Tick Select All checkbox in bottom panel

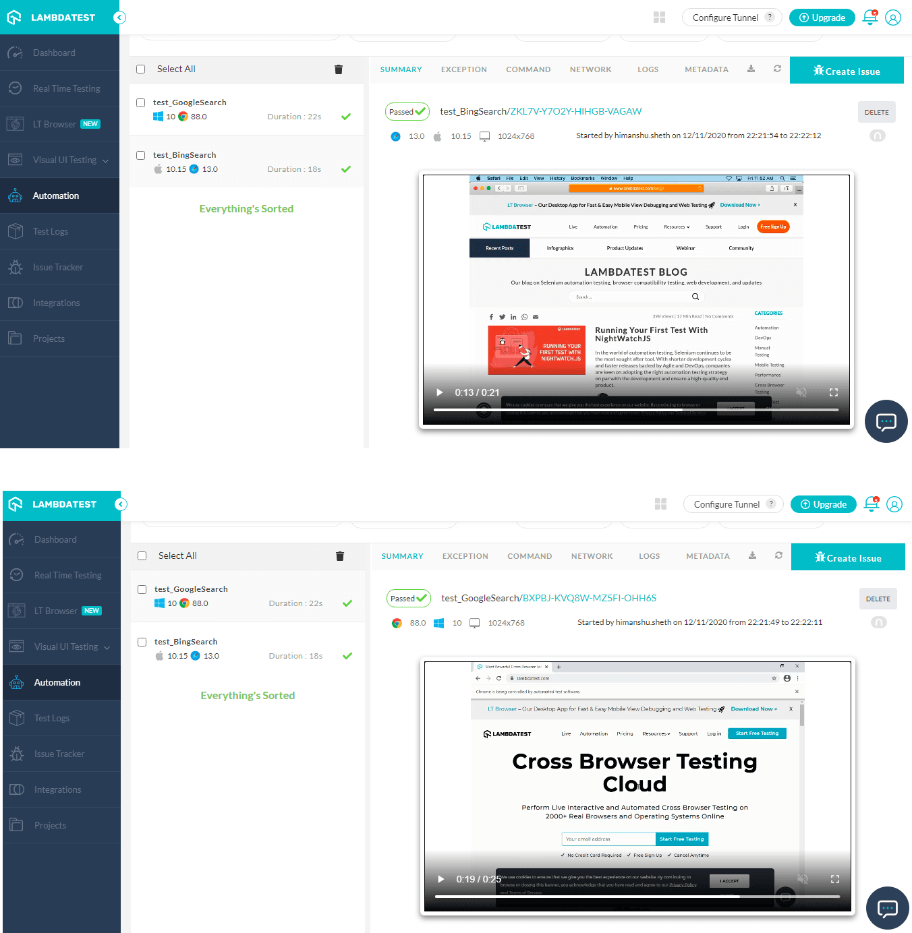coord(142,555)
